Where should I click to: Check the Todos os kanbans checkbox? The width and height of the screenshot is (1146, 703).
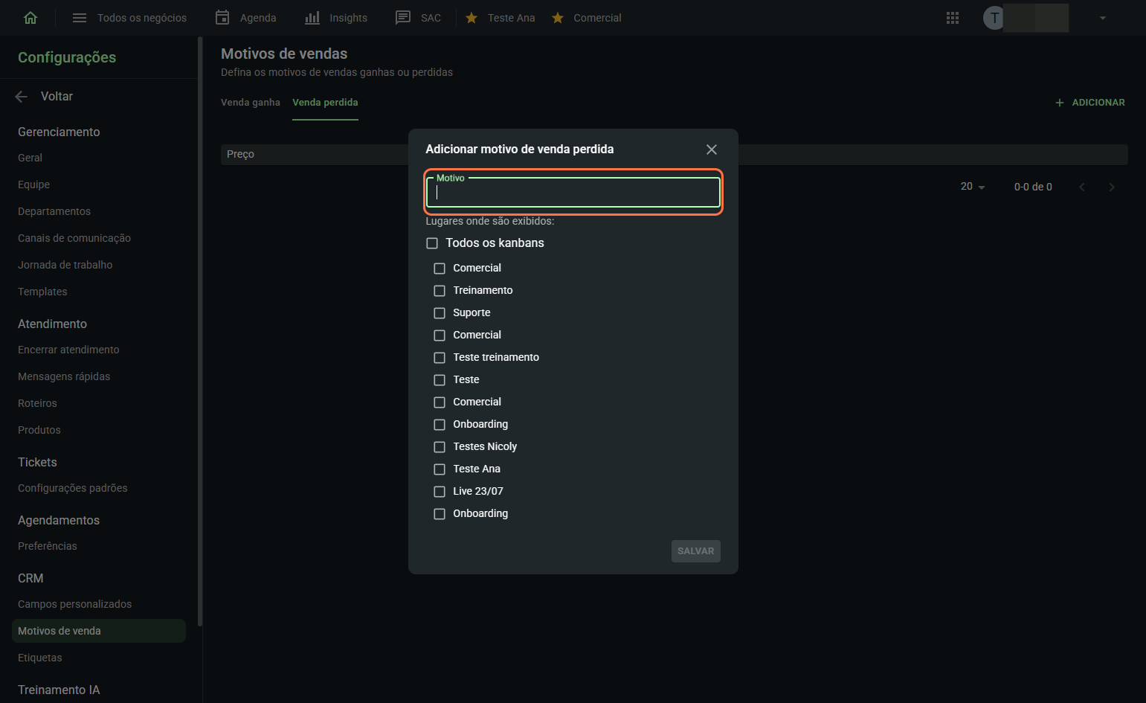coord(432,243)
